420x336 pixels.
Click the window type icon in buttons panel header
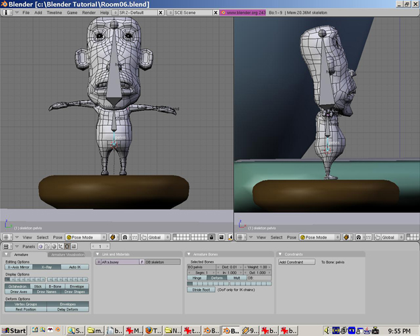click(7, 247)
